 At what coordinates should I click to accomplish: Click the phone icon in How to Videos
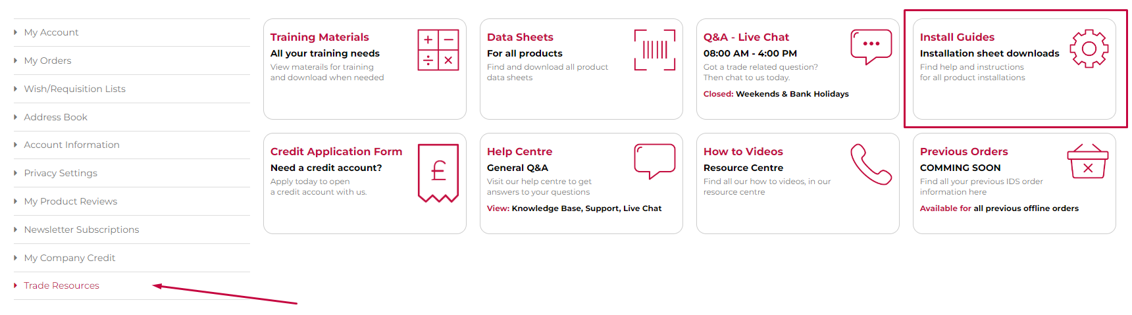click(x=871, y=164)
